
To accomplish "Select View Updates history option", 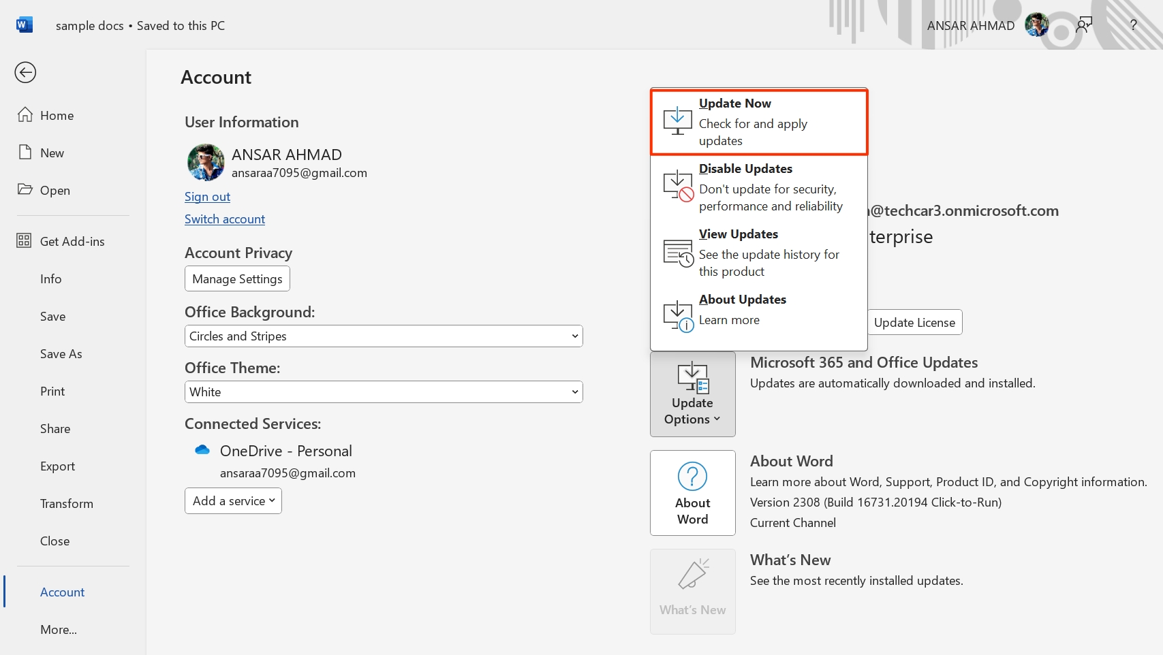I will 758,253.
